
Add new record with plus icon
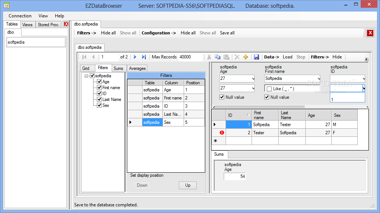tap(246, 57)
